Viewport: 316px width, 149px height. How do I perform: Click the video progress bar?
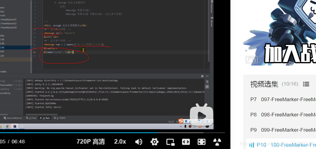click(112, 133)
